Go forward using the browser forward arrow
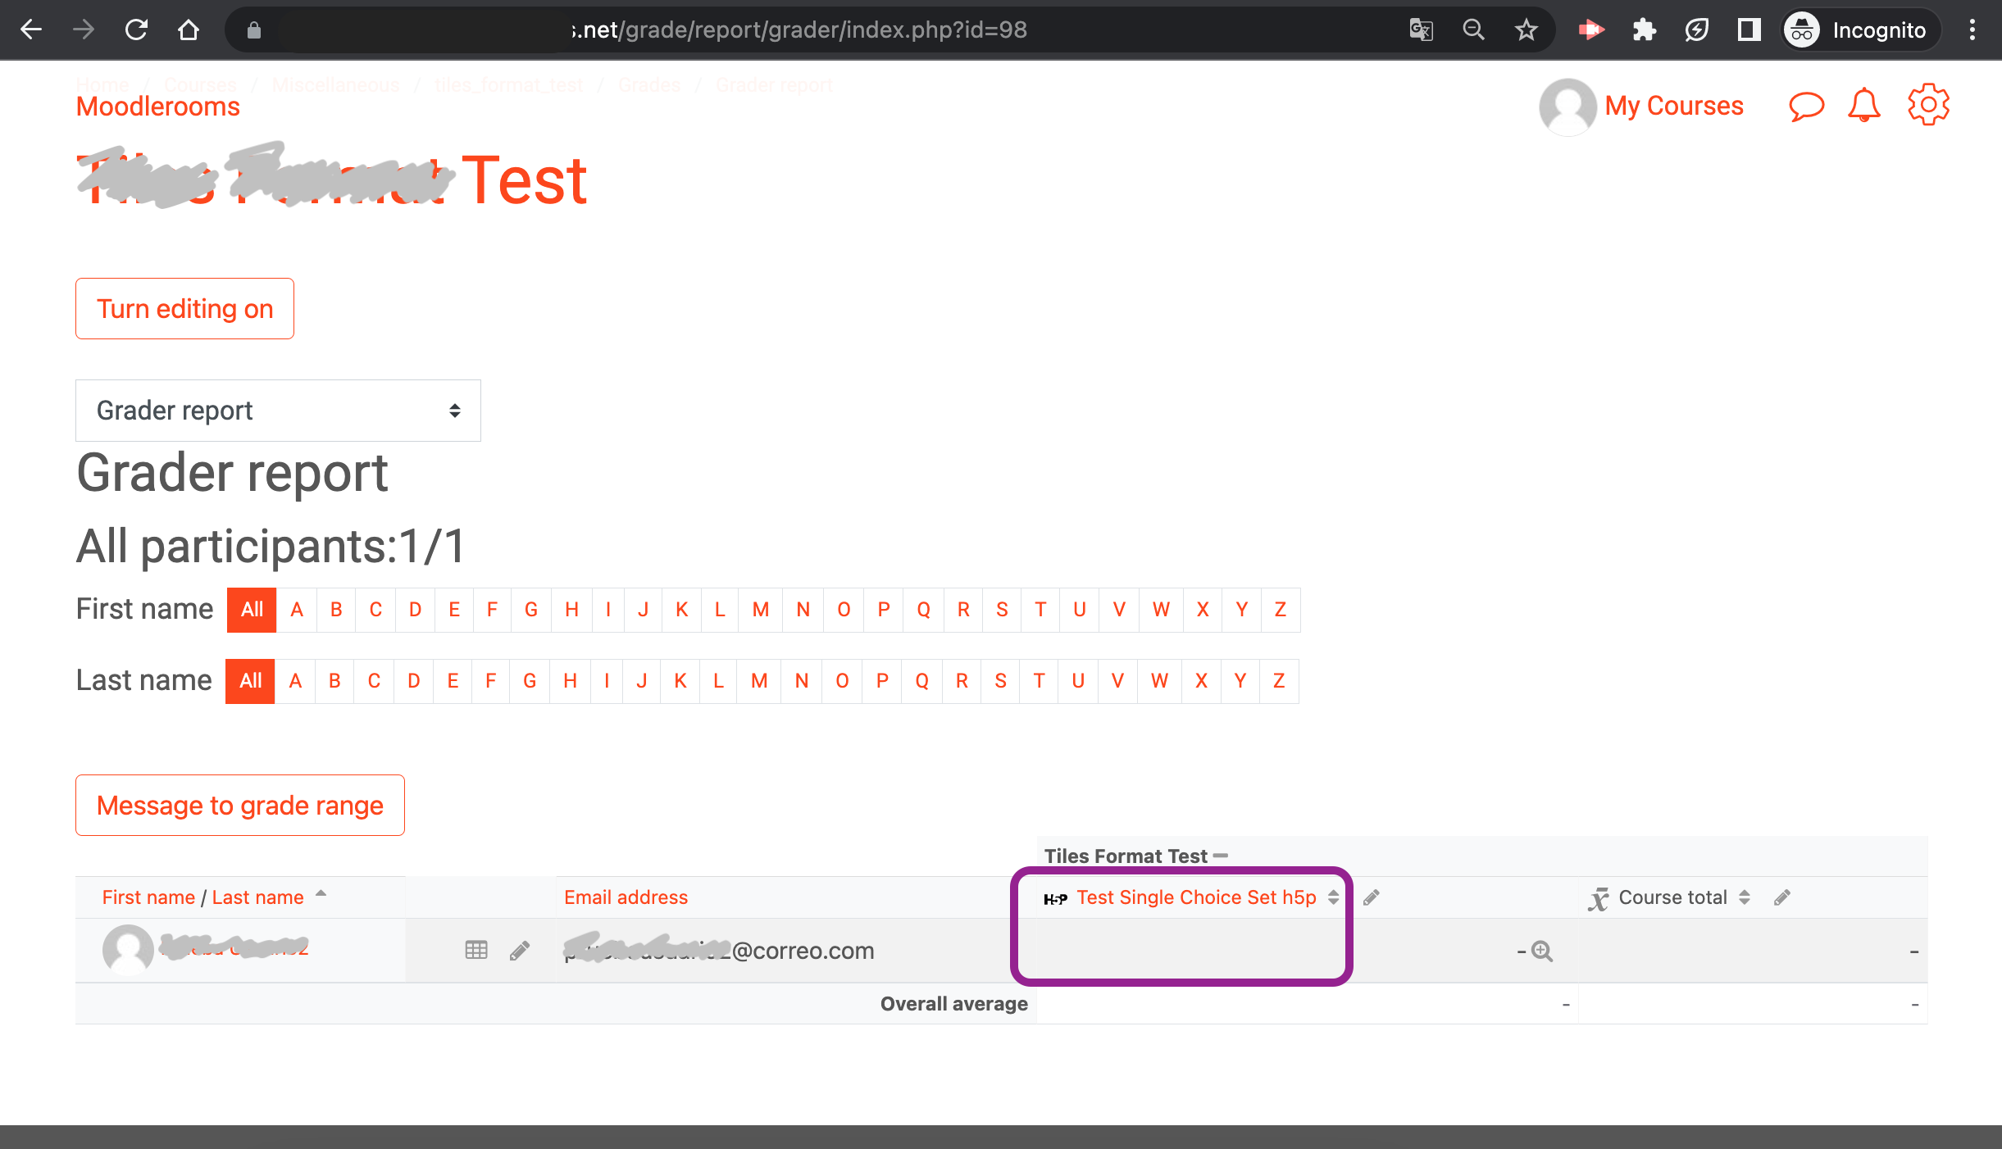 pos(84,30)
